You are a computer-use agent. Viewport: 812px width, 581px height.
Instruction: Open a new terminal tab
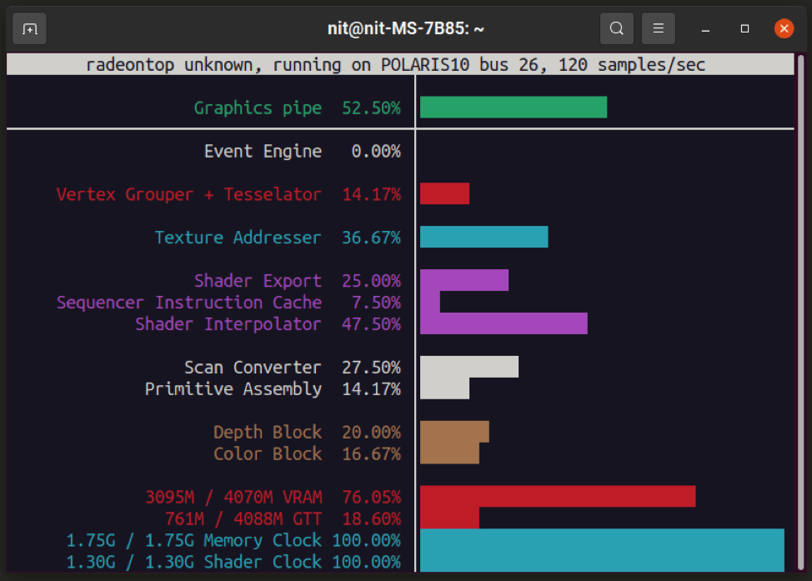click(x=29, y=28)
